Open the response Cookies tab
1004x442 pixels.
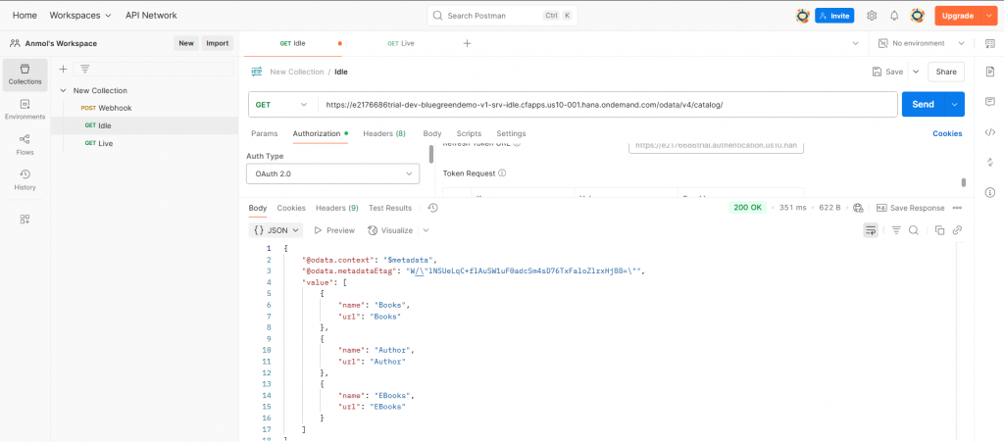pos(291,208)
